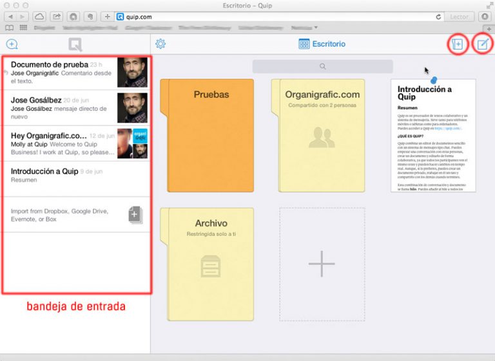495x361 pixels.
Task: Open Introducción a Quip inbox entry
Action: tap(76, 179)
